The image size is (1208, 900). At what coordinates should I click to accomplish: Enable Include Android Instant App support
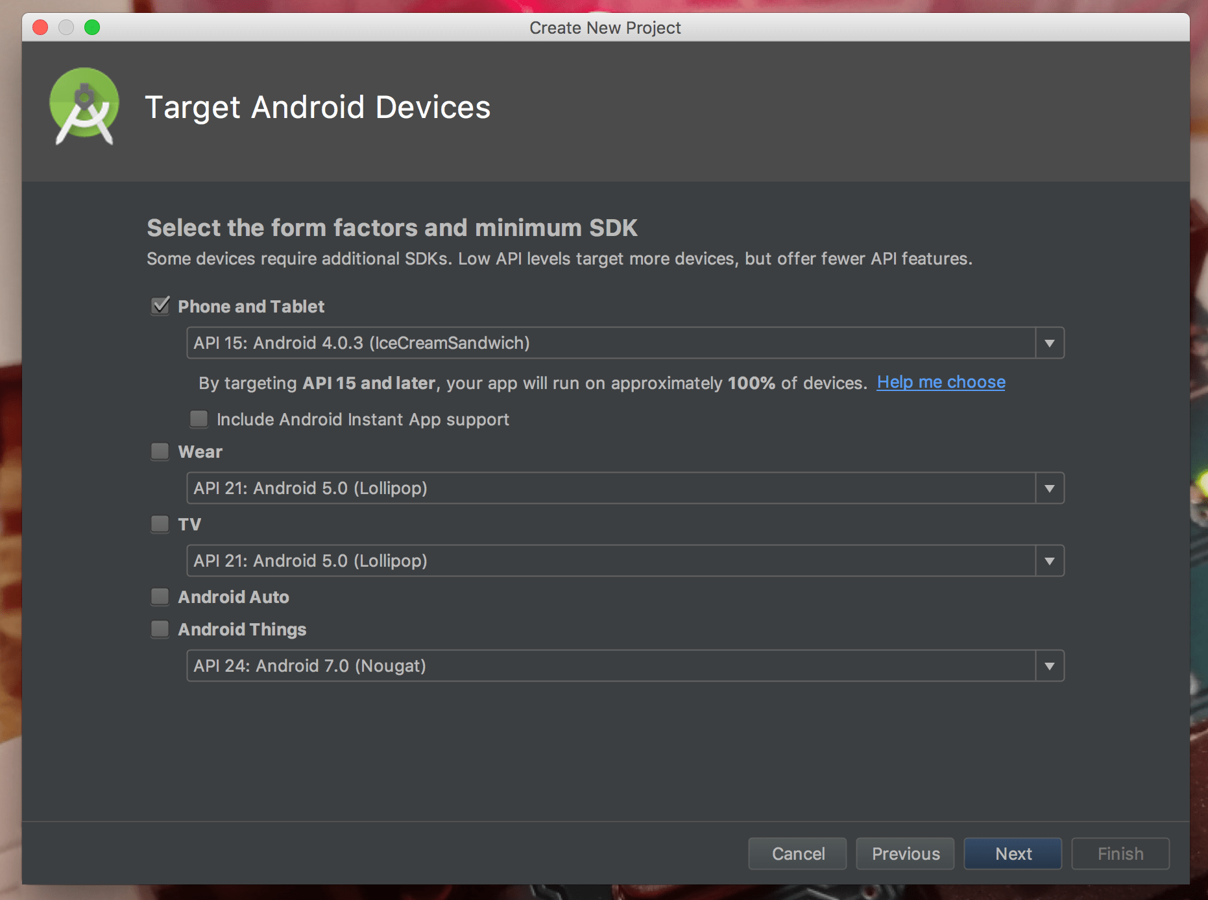[x=199, y=419]
